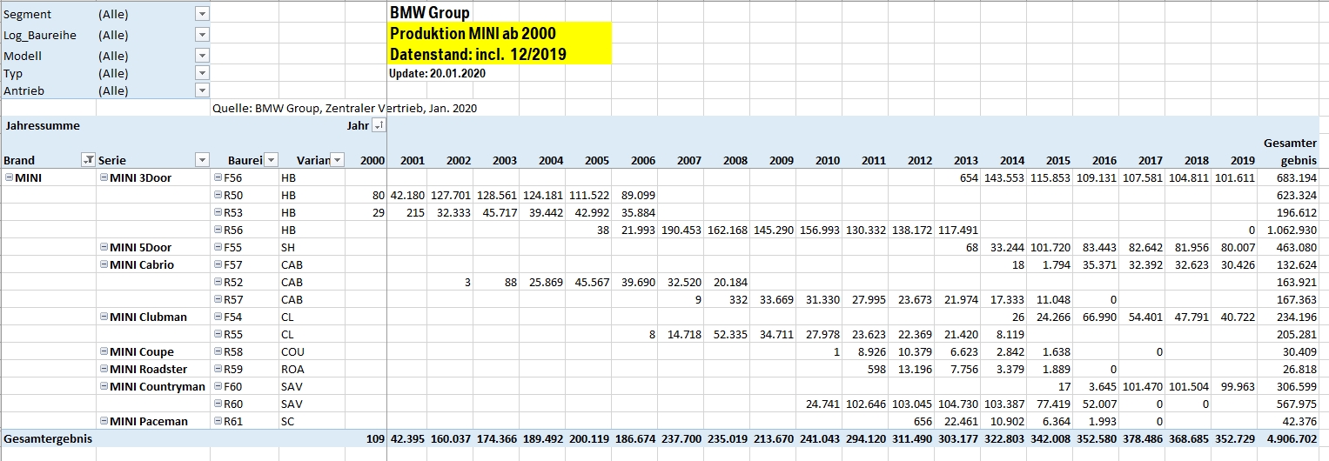The width and height of the screenshot is (1329, 461).
Task: Collapse the F57 model row
Action: [218, 264]
